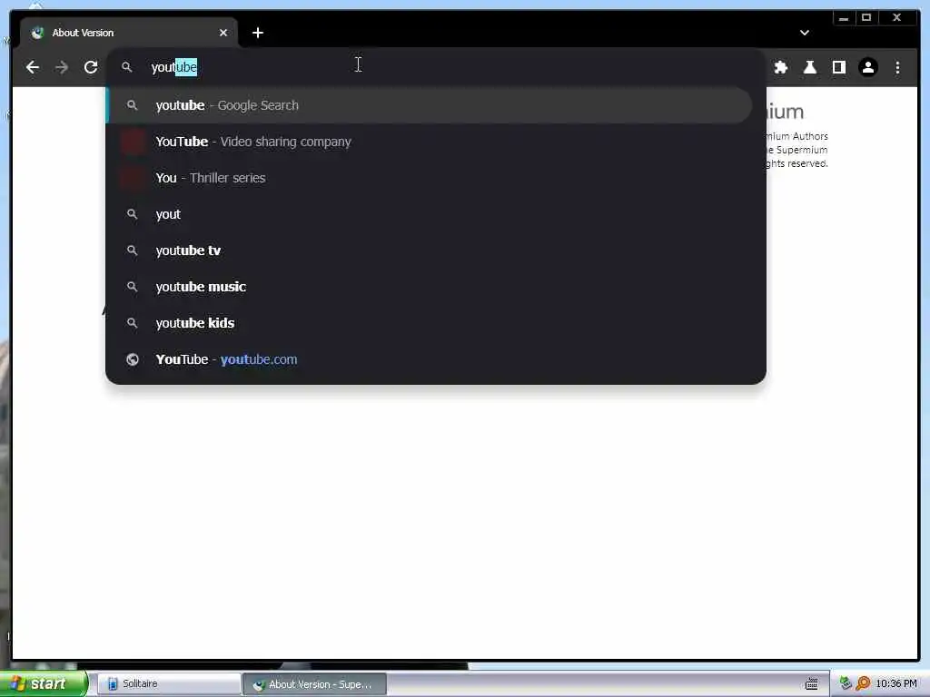930x697 pixels.
Task: Click the About Version taskbar button
Action: click(x=314, y=684)
